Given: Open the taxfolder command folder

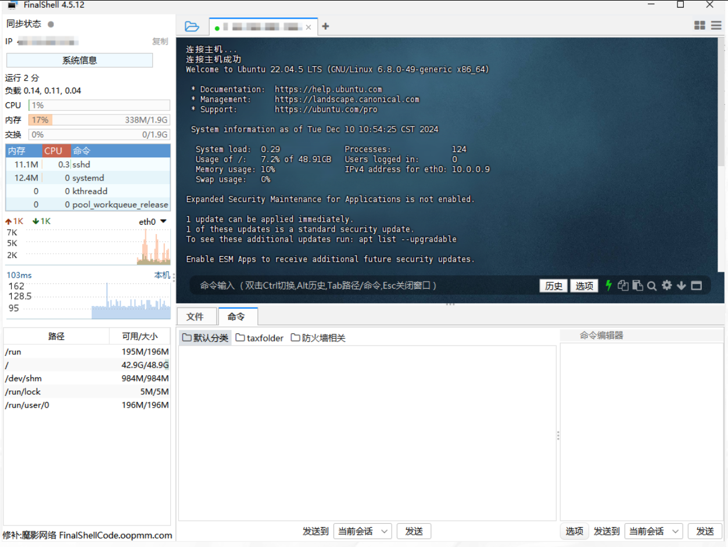Looking at the screenshot, I should tap(259, 338).
